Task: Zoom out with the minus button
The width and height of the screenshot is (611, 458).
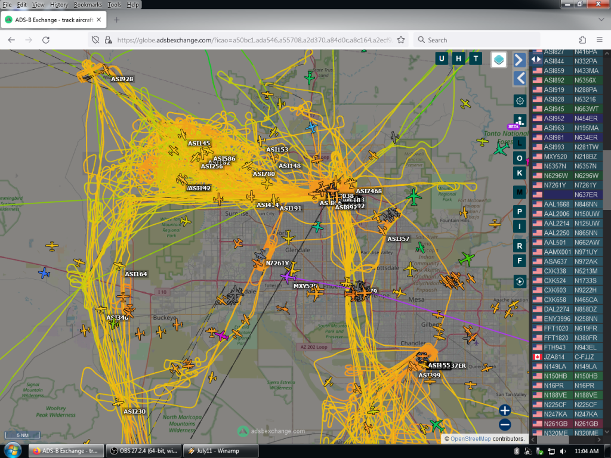Action: (505, 425)
